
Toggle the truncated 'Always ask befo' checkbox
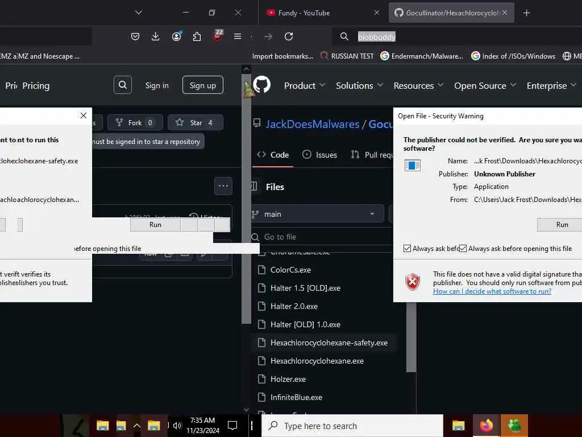(407, 248)
